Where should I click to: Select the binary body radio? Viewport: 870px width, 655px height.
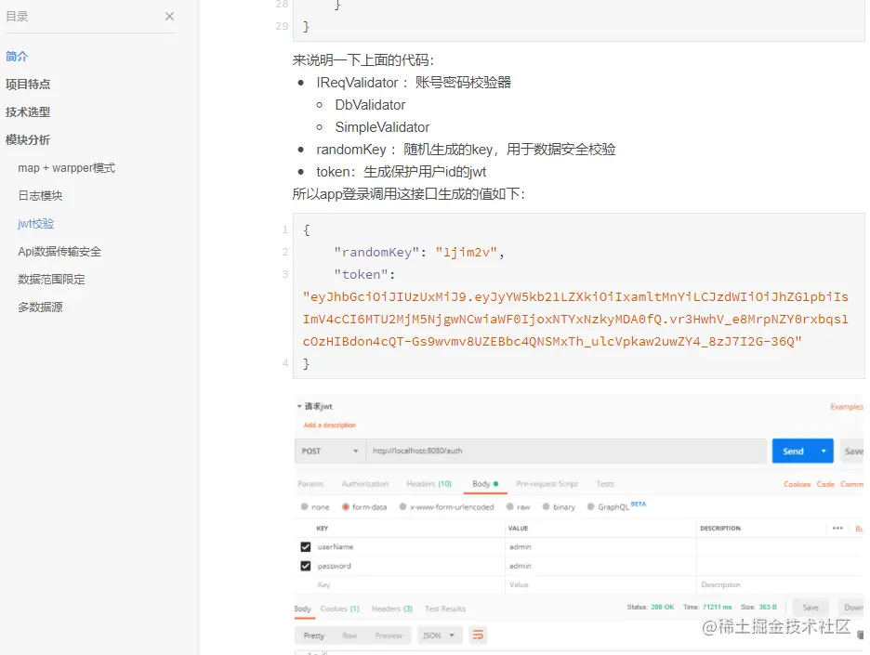(x=546, y=506)
